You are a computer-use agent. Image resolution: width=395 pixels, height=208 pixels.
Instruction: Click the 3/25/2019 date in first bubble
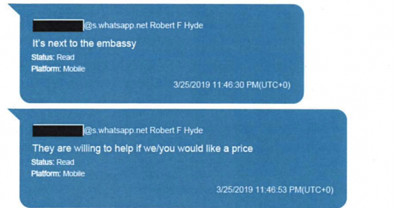coord(192,85)
